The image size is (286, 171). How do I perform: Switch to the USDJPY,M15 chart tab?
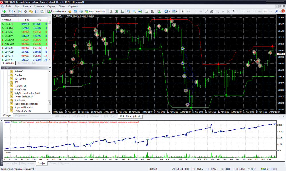tap(78, 116)
